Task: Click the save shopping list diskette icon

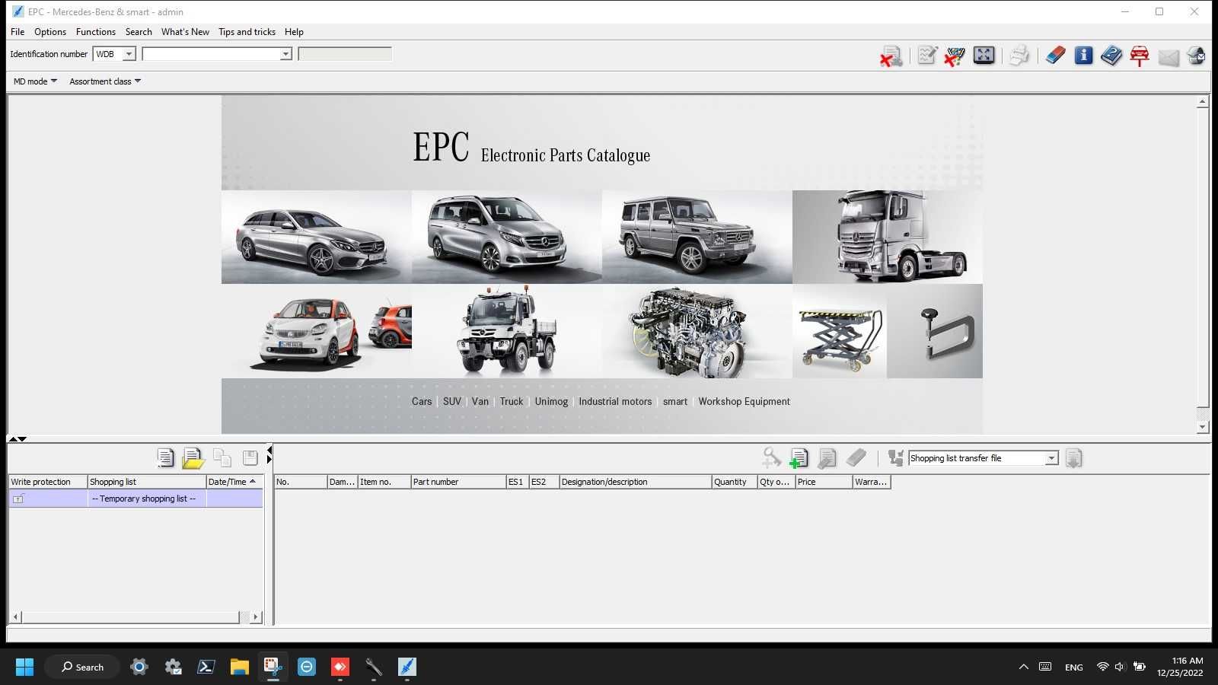Action: tap(250, 457)
